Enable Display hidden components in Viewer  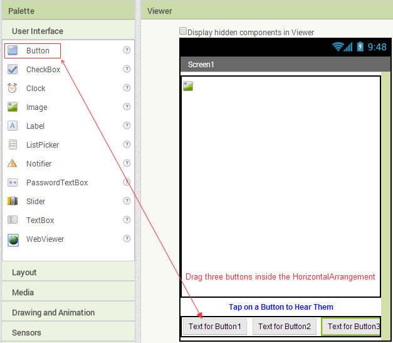(x=183, y=31)
